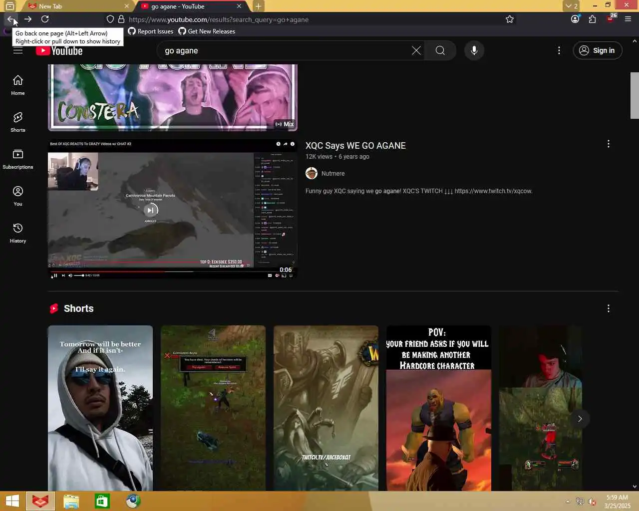Open You section in sidebar
The image size is (639, 511).
tap(18, 196)
